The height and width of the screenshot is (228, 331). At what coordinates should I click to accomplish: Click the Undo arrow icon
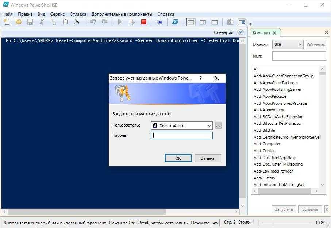(93, 22)
